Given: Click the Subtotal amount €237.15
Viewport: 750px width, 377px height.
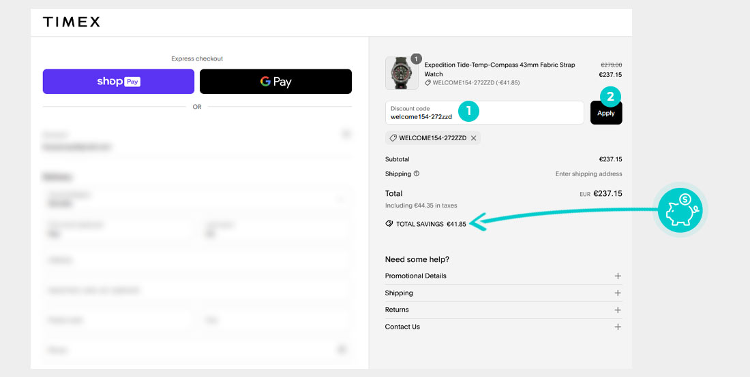Looking at the screenshot, I should point(610,159).
